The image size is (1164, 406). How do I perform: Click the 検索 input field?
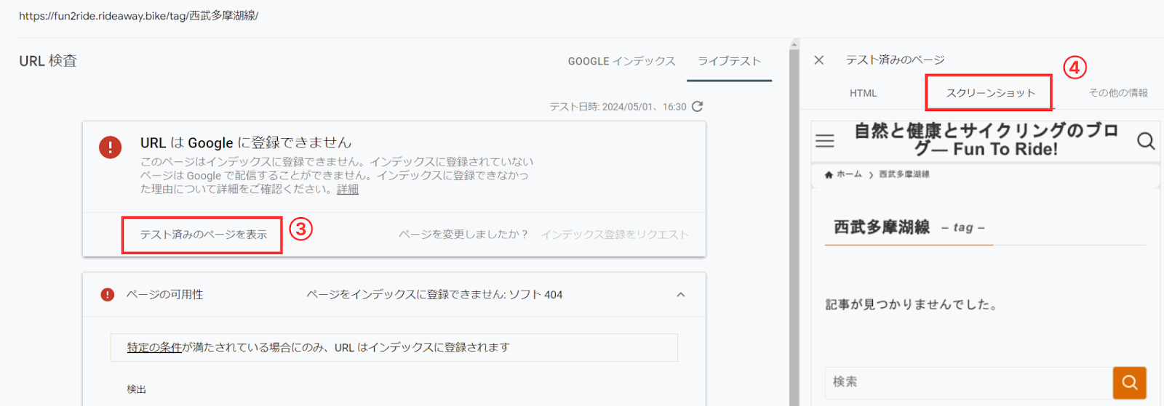pos(968,382)
